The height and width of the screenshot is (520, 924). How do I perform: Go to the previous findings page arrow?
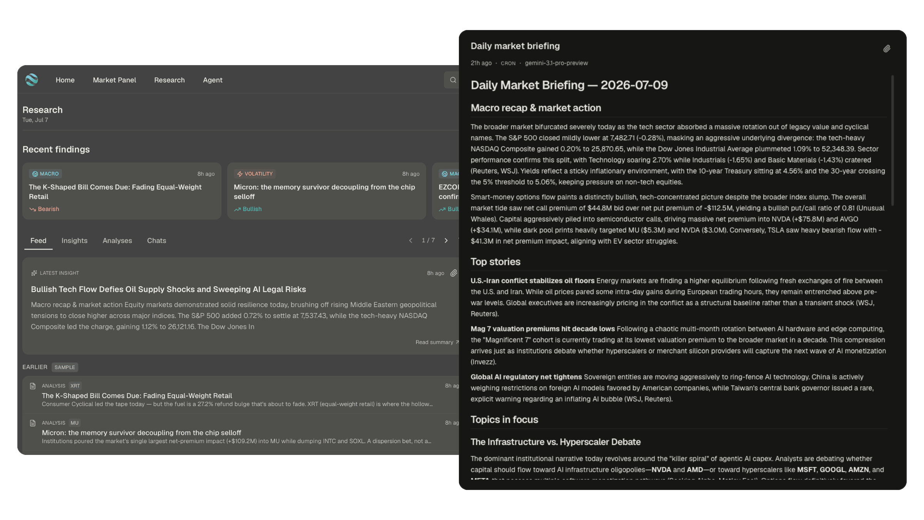tap(411, 240)
